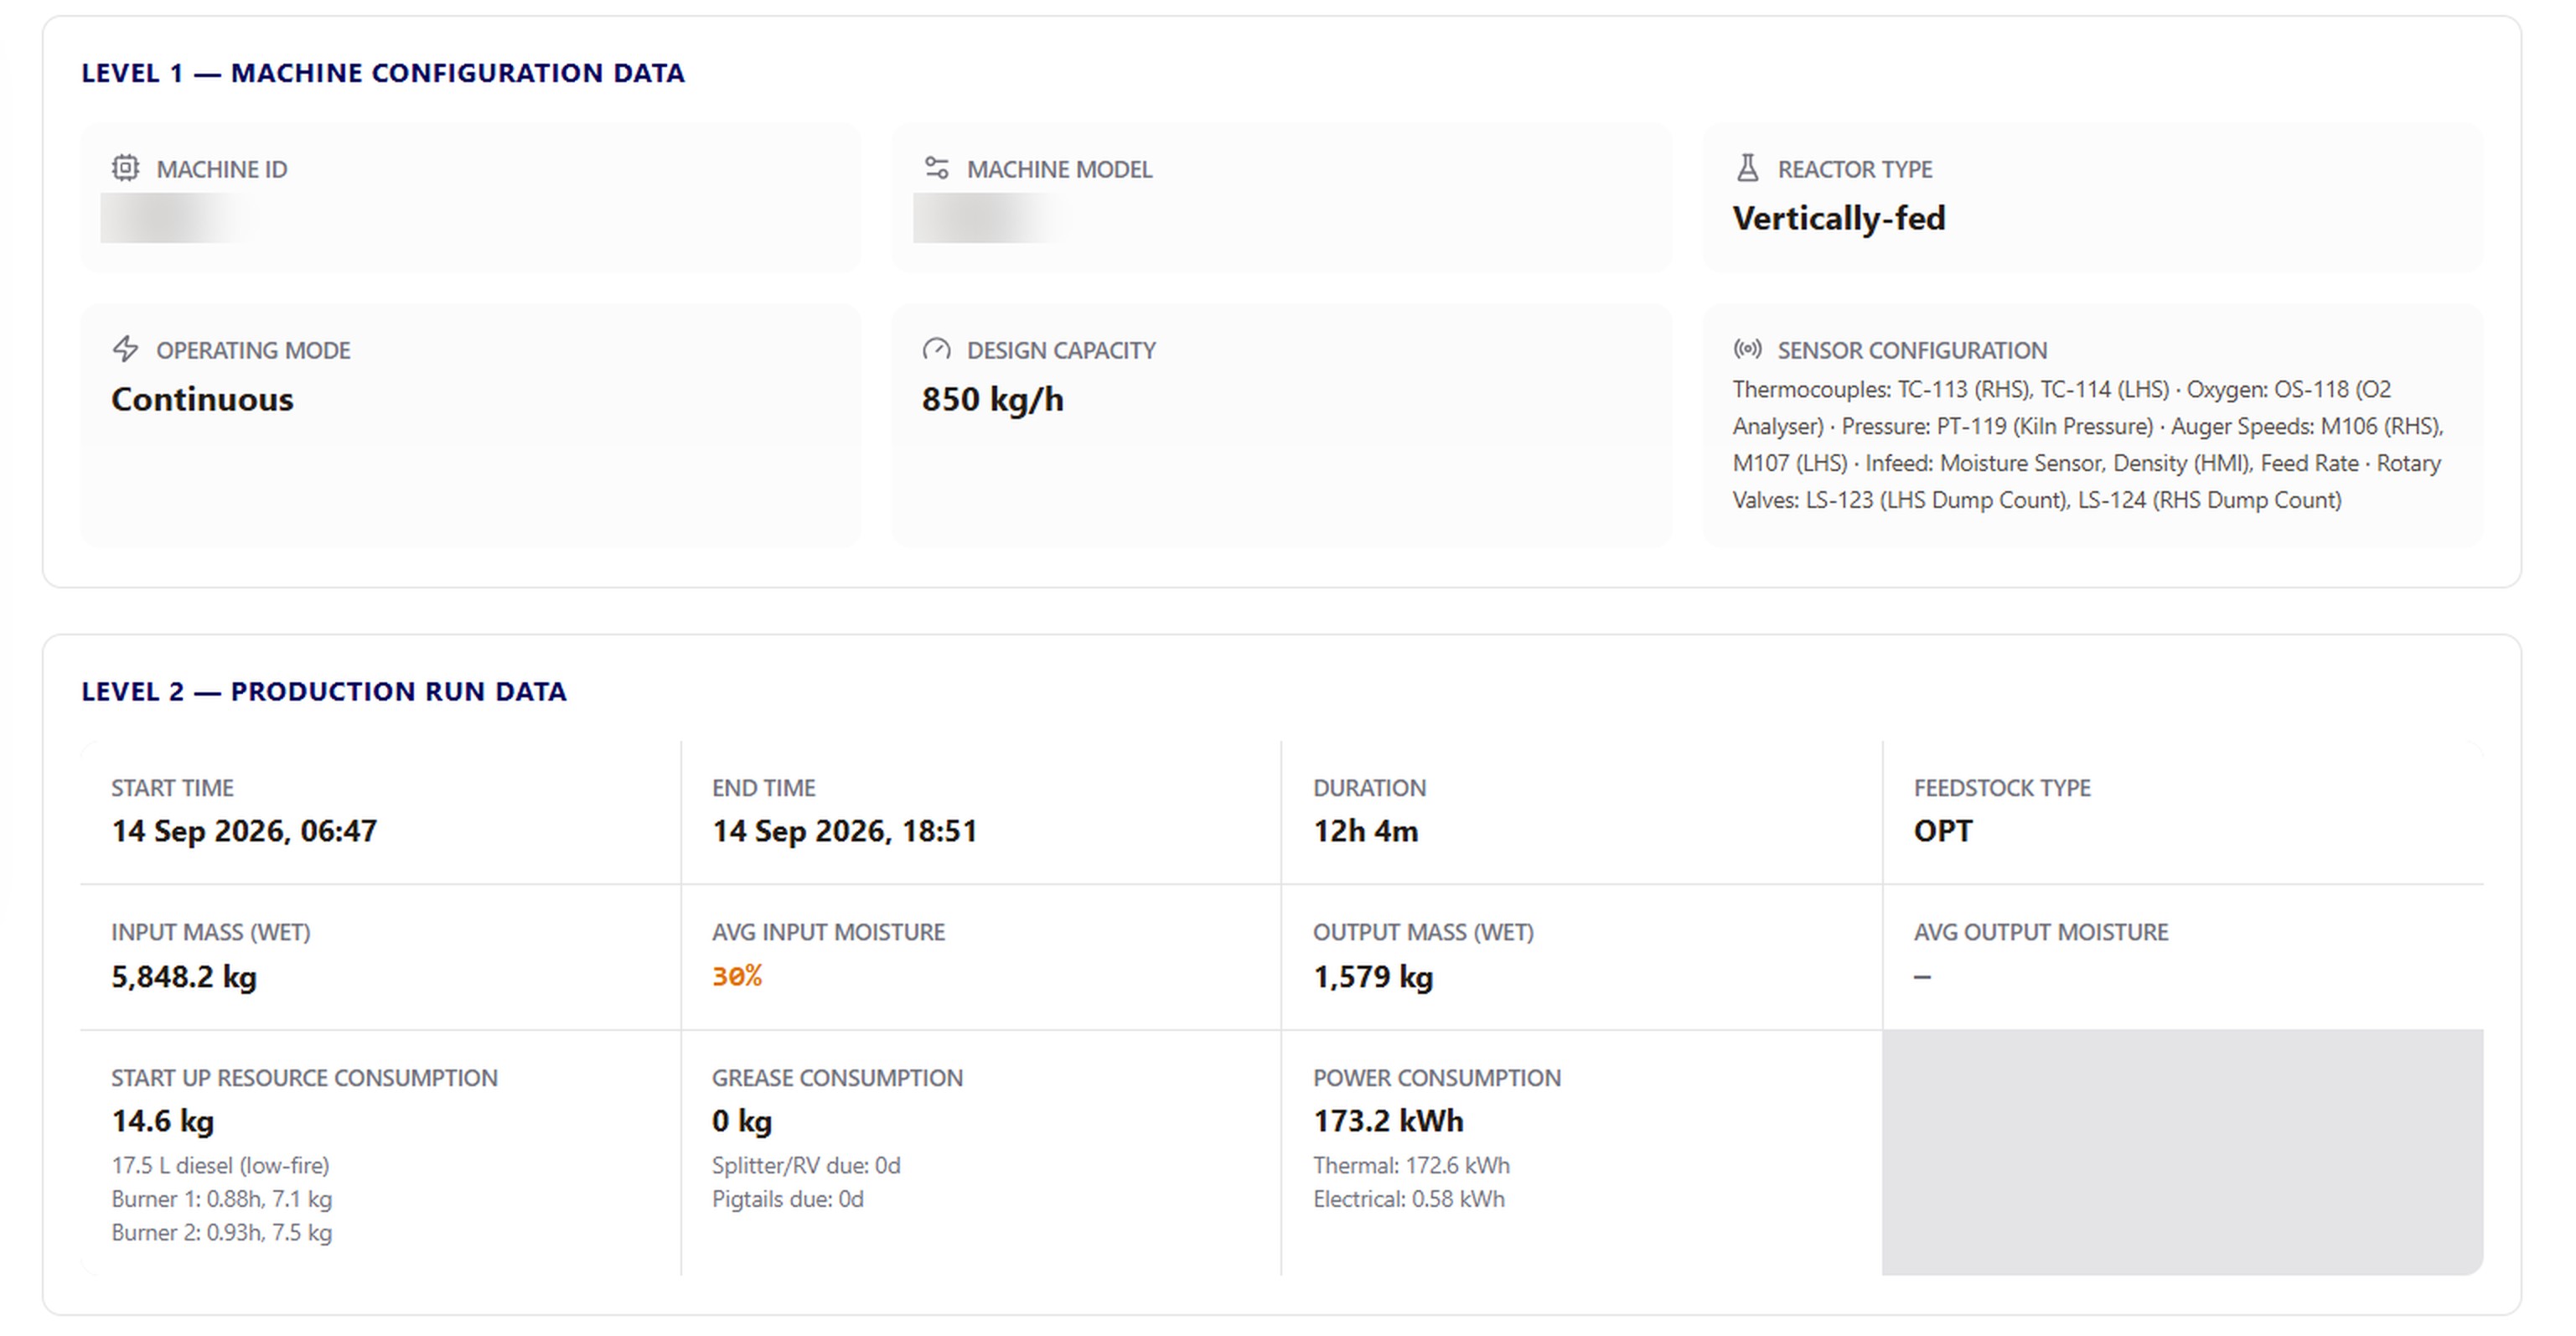
Task: Click the Continuous operating mode value
Action: 202,399
